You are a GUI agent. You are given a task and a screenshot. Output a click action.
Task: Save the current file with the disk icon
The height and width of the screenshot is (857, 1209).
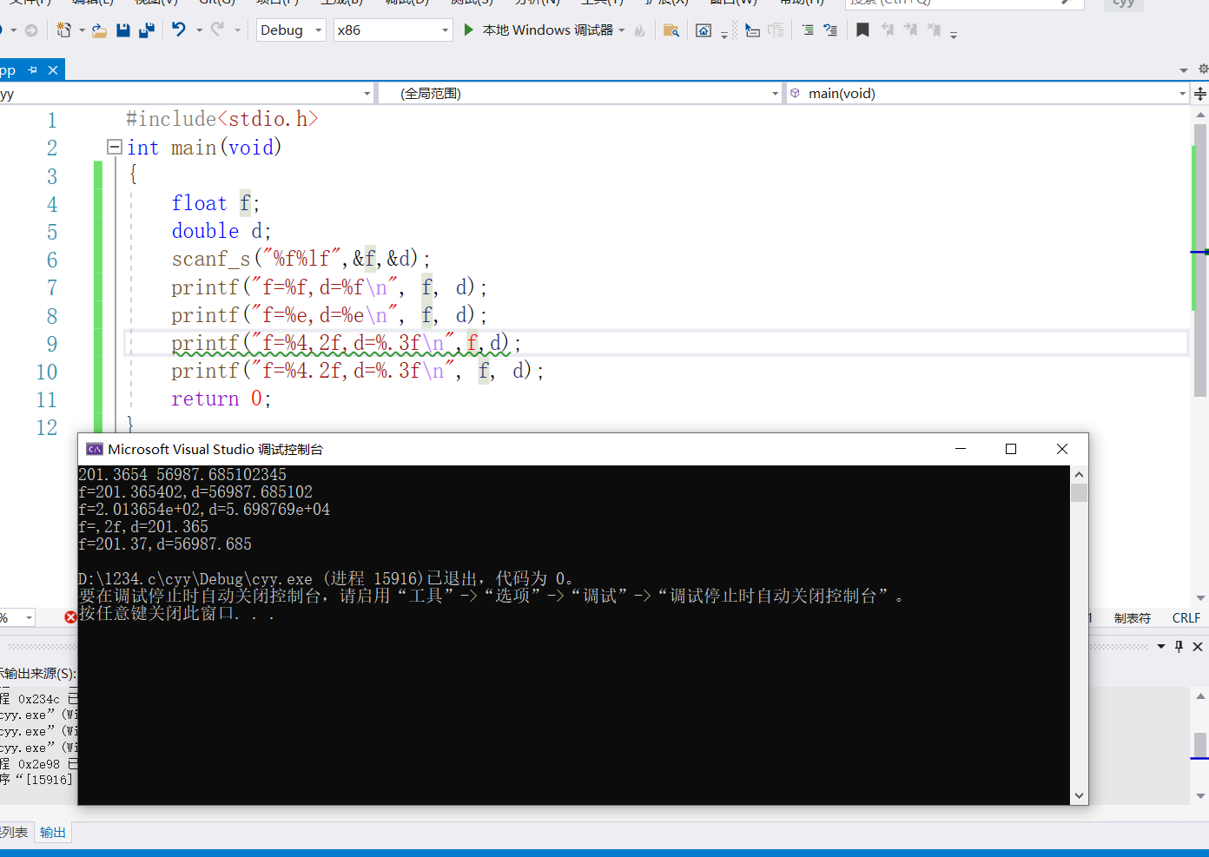[123, 30]
